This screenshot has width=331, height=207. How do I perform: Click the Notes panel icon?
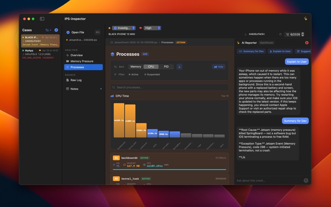(67, 89)
